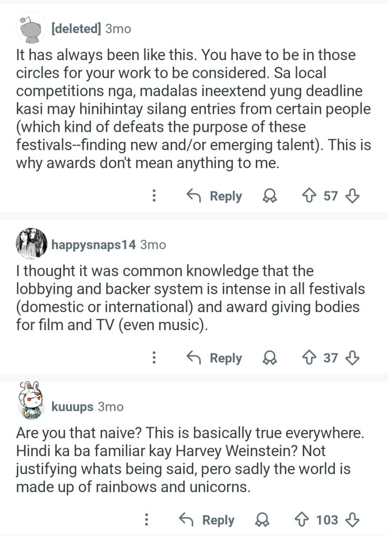
Task: Award the deleted user's comment
Action: pos(270,196)
